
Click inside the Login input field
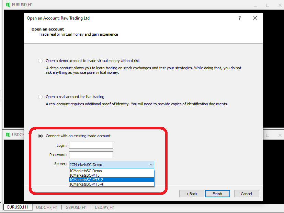coord(91,145)
